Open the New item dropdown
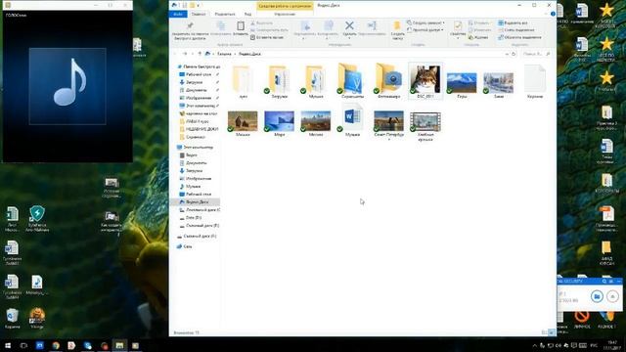Screen dimensions: 626x352 (425, 23)
